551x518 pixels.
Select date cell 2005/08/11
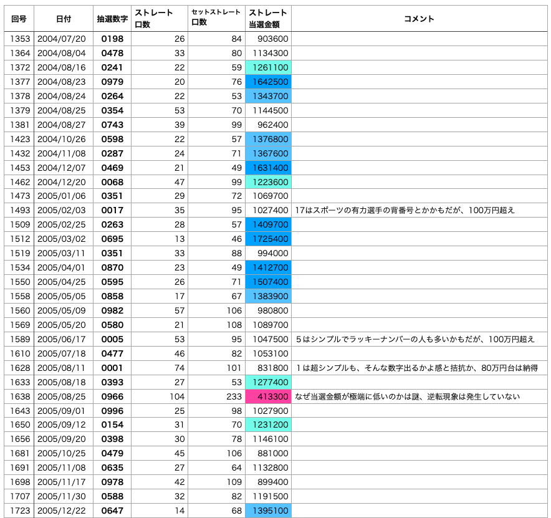click(64, 368)
